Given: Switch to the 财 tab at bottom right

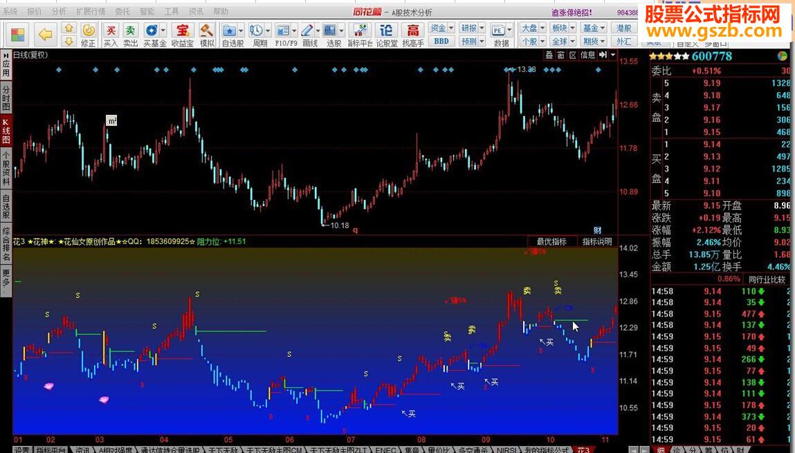Looking at the screenshot, I should pos(740,450).
